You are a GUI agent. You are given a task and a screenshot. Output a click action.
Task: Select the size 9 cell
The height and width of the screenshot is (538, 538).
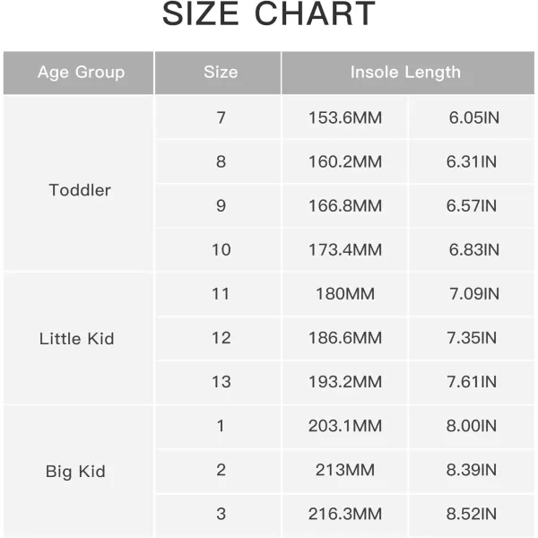(x=221, y=206)
